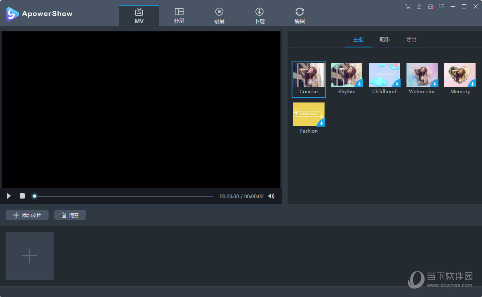Click the playback progress slider
Image resolution: width=482 pixels, height=297 pixels.
pos(123,196)
